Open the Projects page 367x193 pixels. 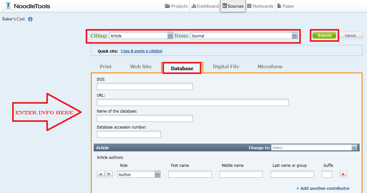pos(176,6)
